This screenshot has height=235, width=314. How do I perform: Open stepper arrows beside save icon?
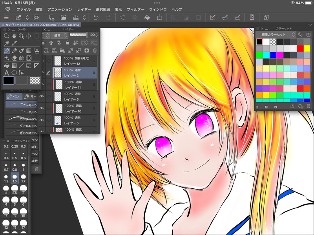84,18
